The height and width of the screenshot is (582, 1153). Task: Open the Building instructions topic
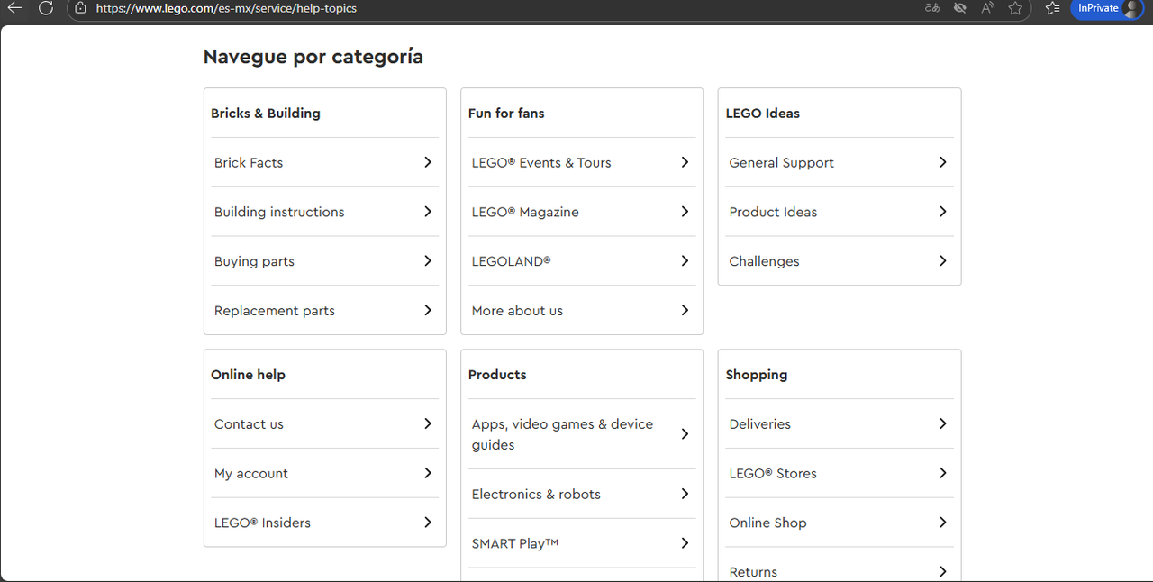pos(279,212)
